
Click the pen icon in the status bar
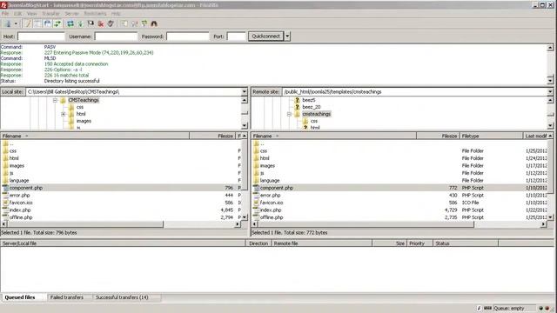[479, 309]
